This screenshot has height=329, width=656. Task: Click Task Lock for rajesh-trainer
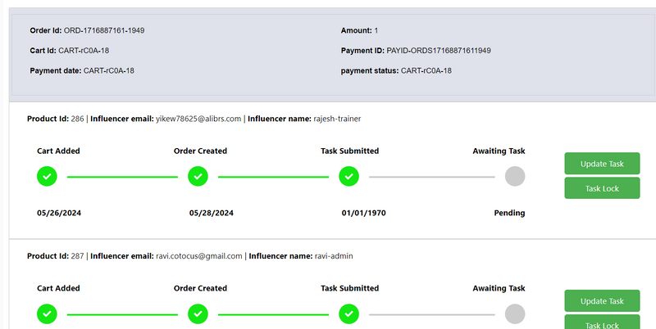point(602,188)
